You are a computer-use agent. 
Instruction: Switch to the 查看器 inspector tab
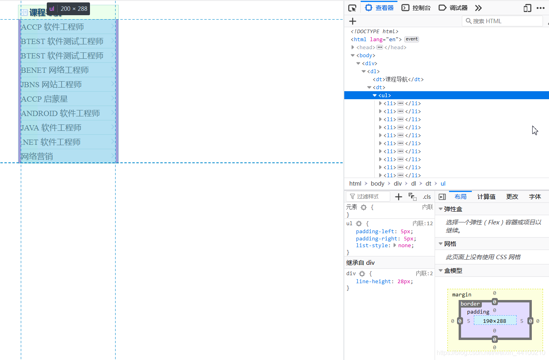coord(380,8)
